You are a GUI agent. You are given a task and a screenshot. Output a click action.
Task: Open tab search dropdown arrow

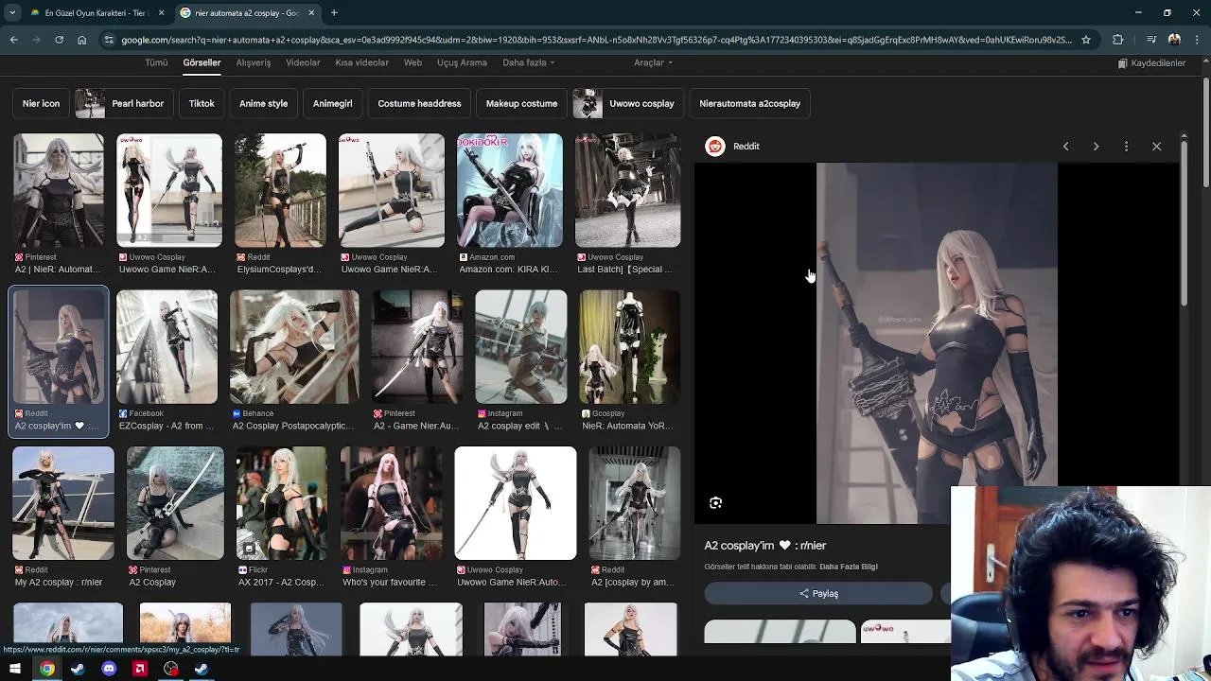(x=12, y=12)
